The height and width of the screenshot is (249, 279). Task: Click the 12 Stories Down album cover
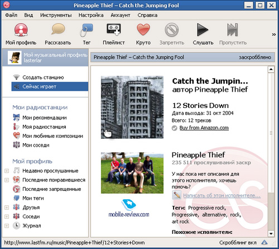132,107
